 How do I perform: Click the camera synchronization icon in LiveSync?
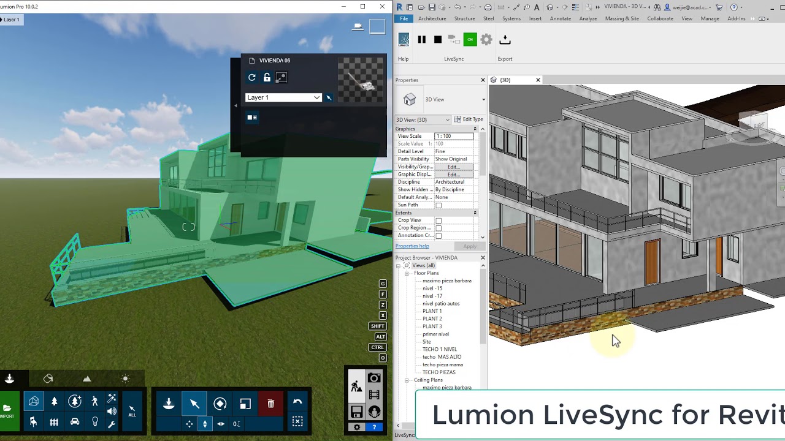(454, 40)
